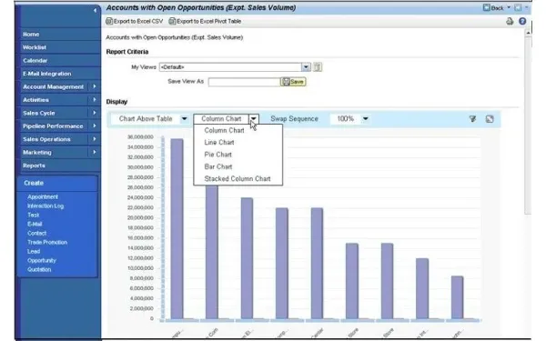Viewport: 546px width, 341px height.
Task: Click the delete view trash icon
Action: tap(318, 66)
